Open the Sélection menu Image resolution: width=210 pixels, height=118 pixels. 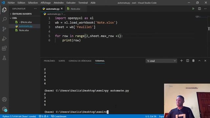tap(33, 3)
